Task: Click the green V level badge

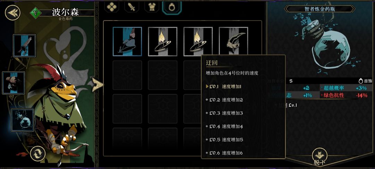Action: coord(35,13)
